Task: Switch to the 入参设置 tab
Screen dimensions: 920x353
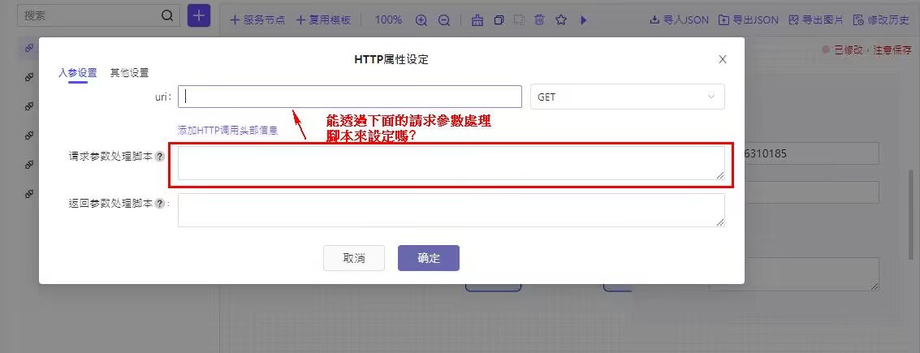Action: click(x=77, y=73)
